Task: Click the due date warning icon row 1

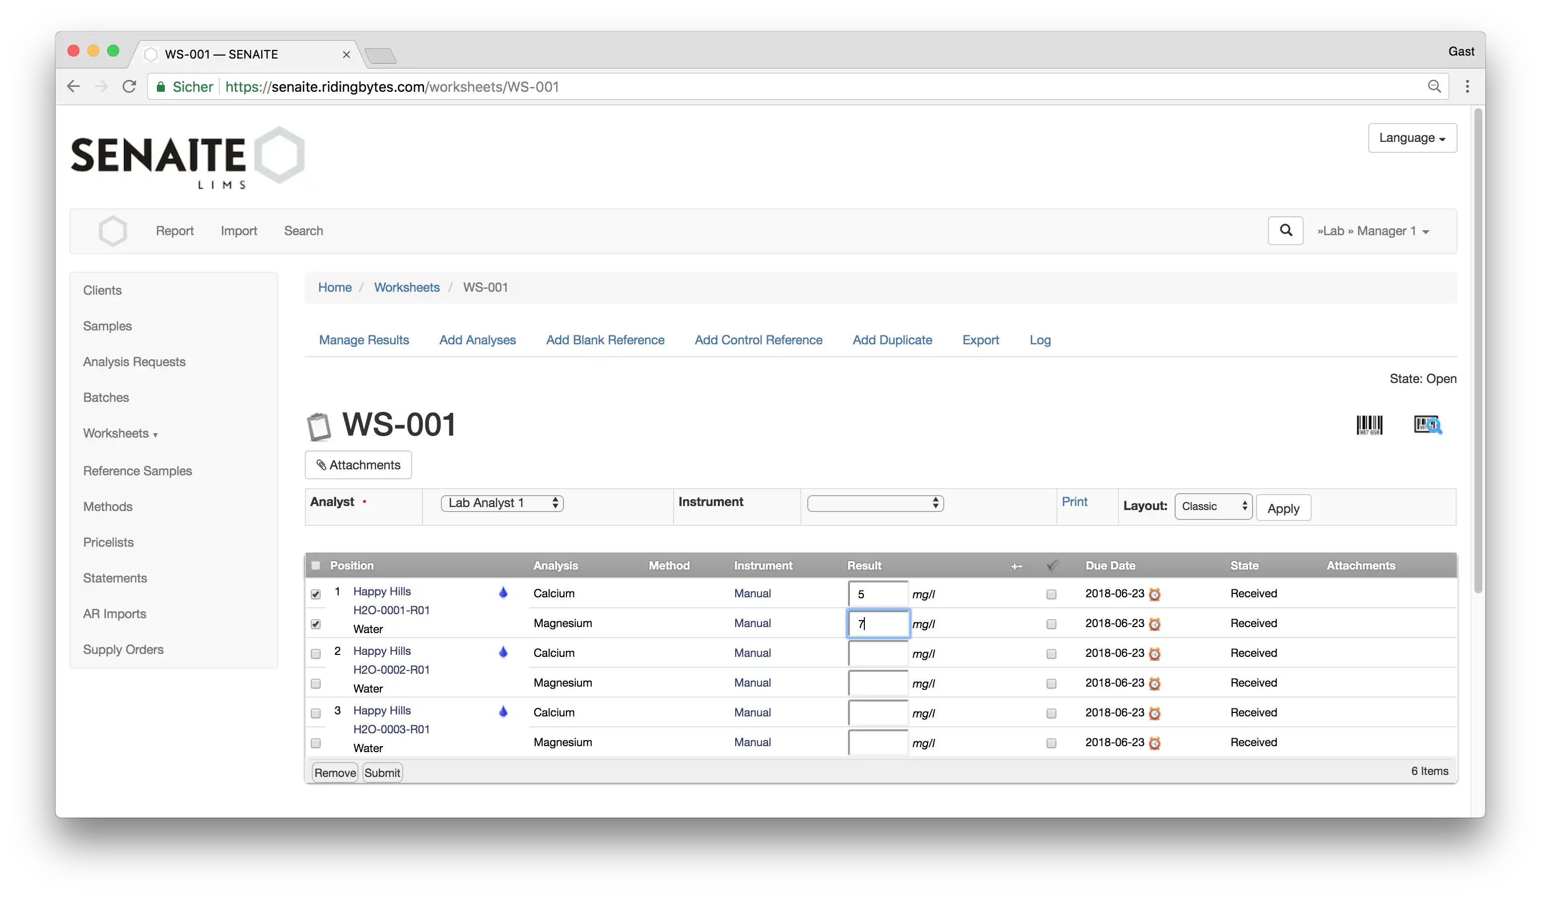Action: click(1154, 593)
